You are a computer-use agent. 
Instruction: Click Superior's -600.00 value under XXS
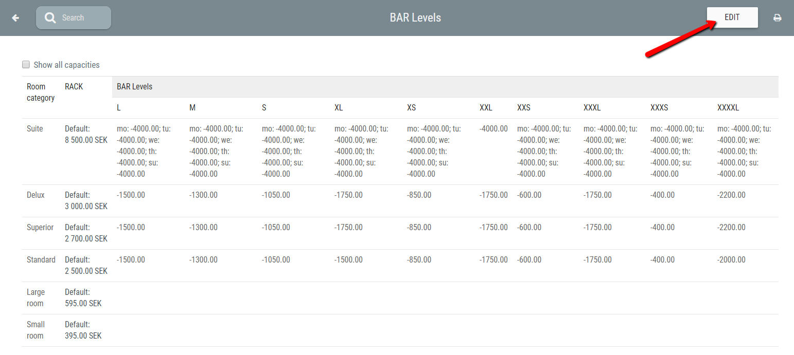point(529,227)
